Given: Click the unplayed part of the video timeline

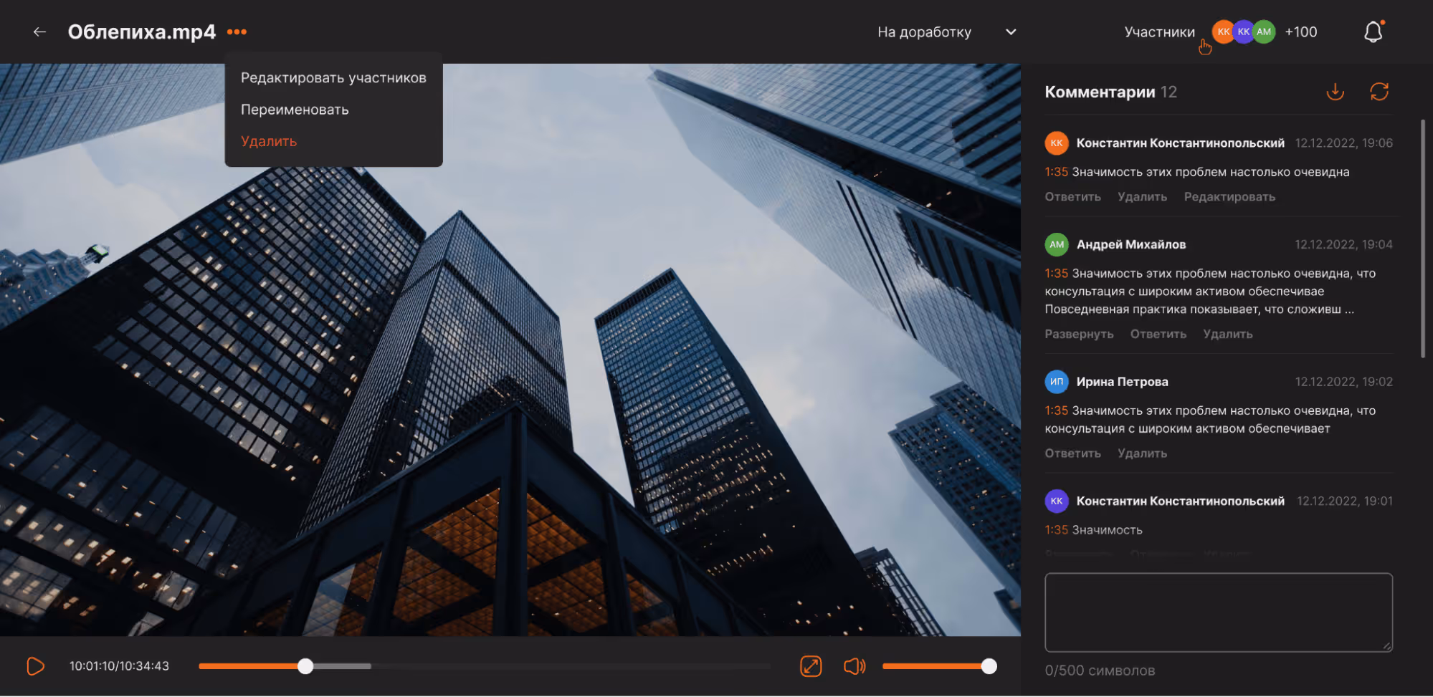Looking at the screenshot, I should [x=571, y=666].
